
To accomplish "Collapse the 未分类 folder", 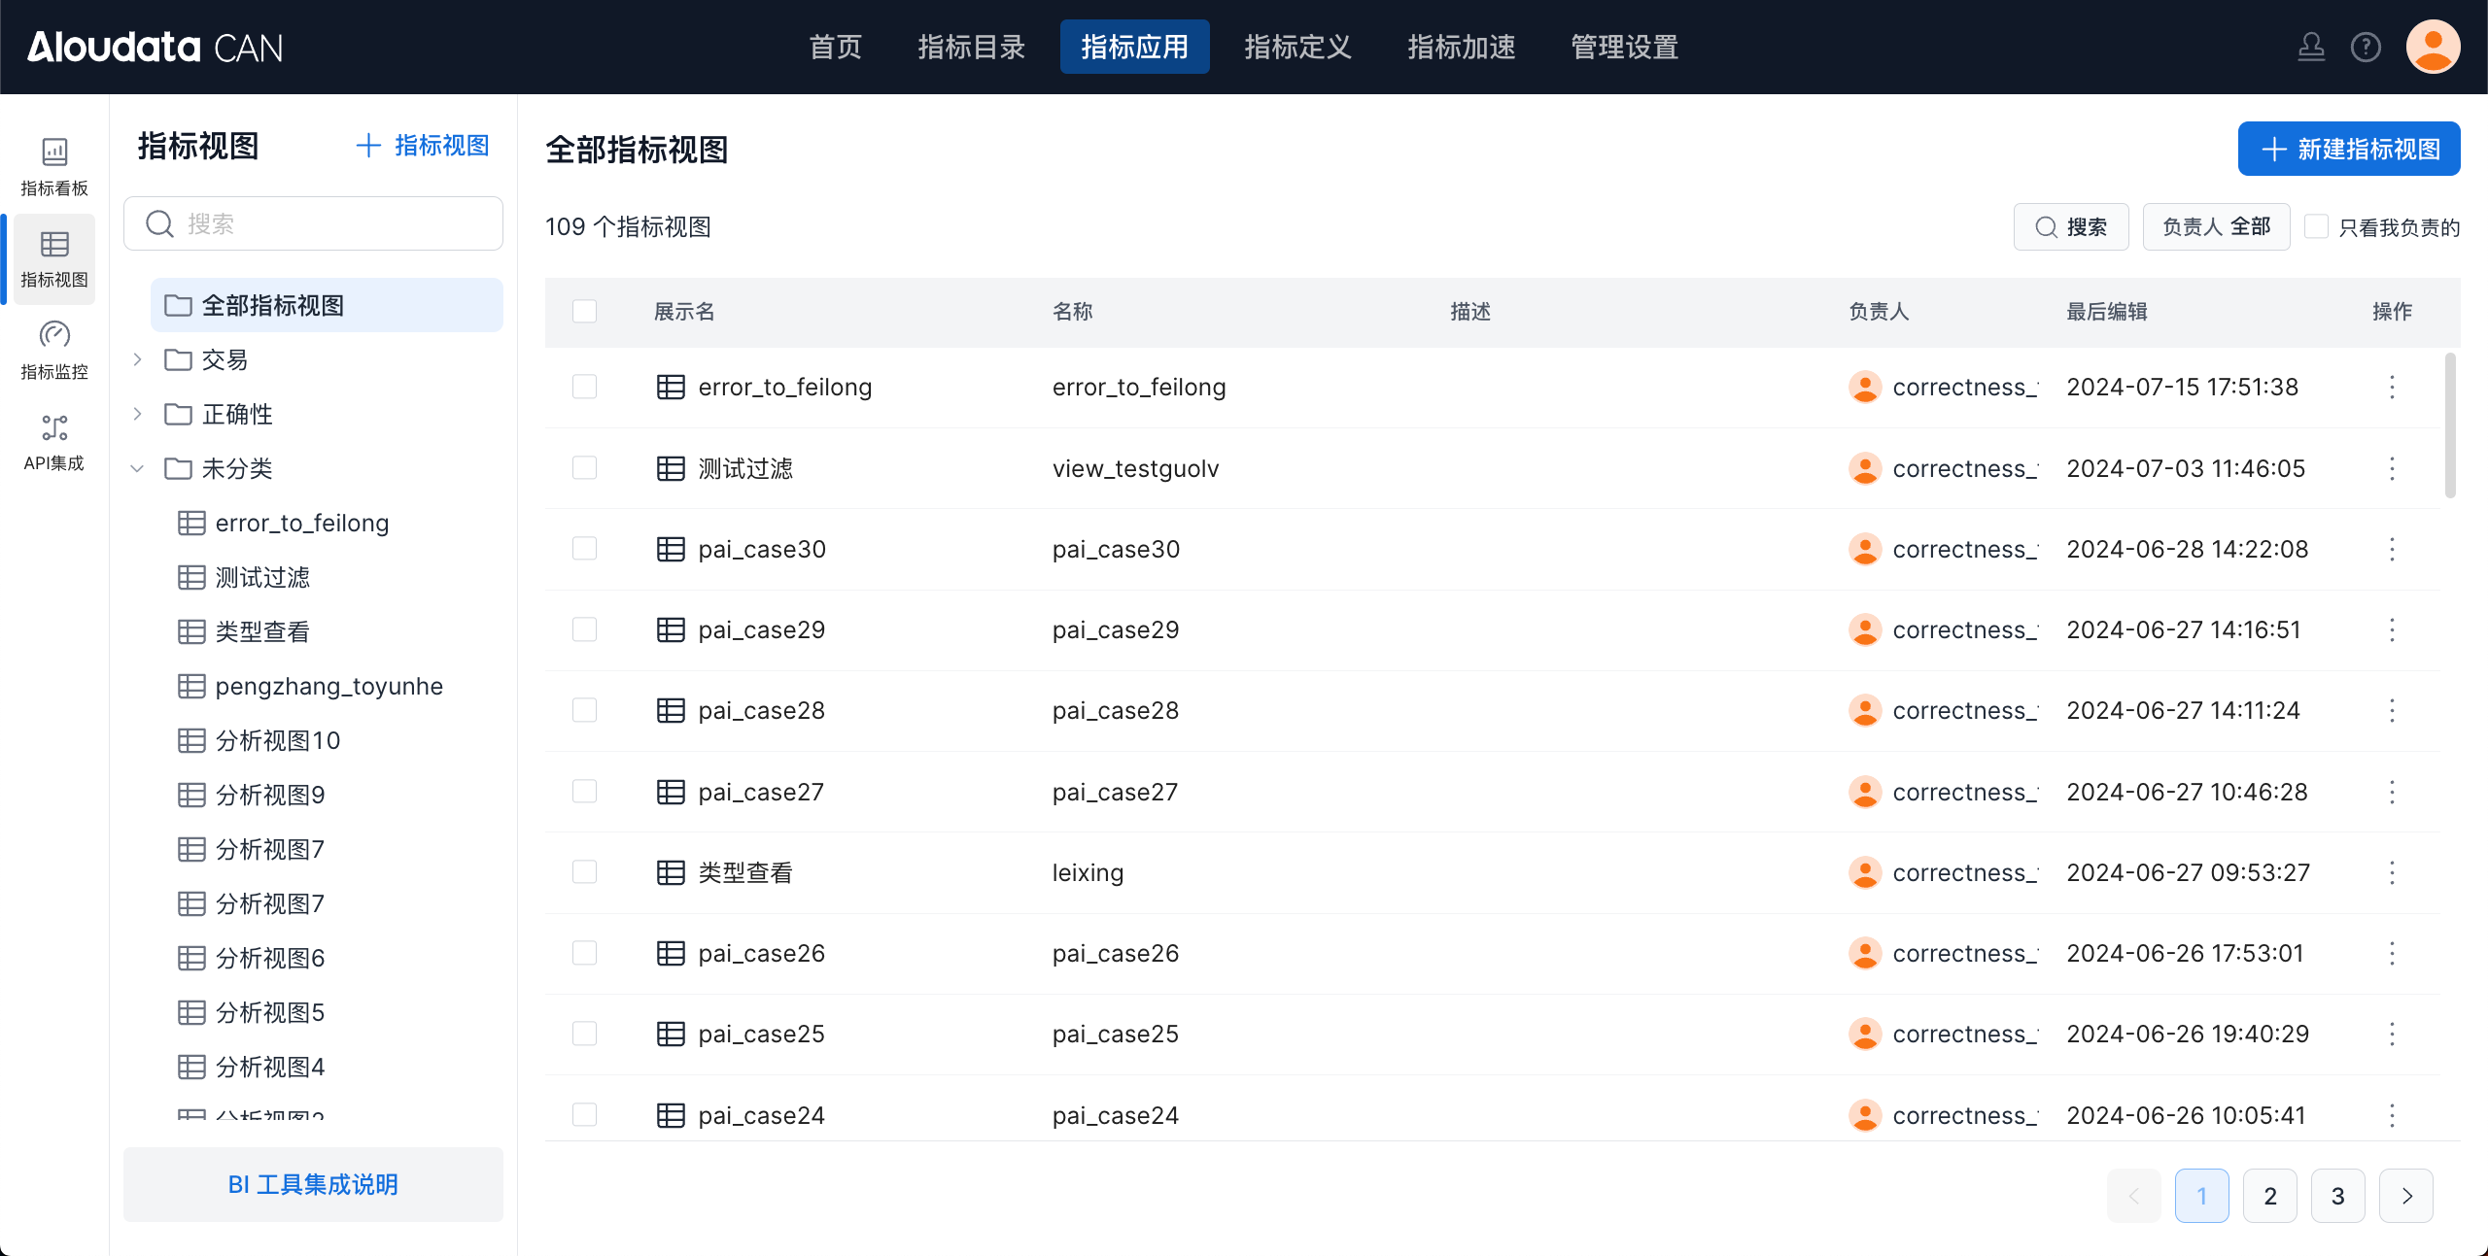I will point(138,468).
